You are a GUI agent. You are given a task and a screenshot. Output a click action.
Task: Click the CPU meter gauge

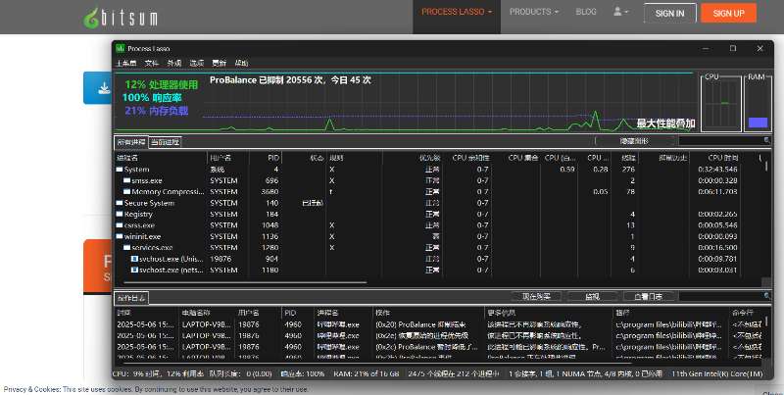click(720, 104)
